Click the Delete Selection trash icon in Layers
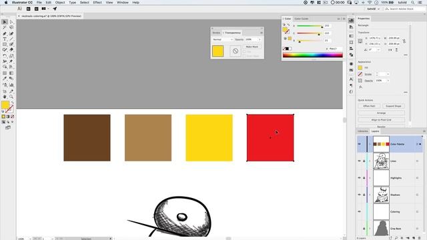 pos(420,238)
